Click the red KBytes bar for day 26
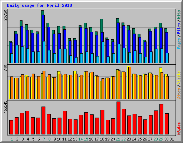 pyautogui.click(x=145, y=127)
